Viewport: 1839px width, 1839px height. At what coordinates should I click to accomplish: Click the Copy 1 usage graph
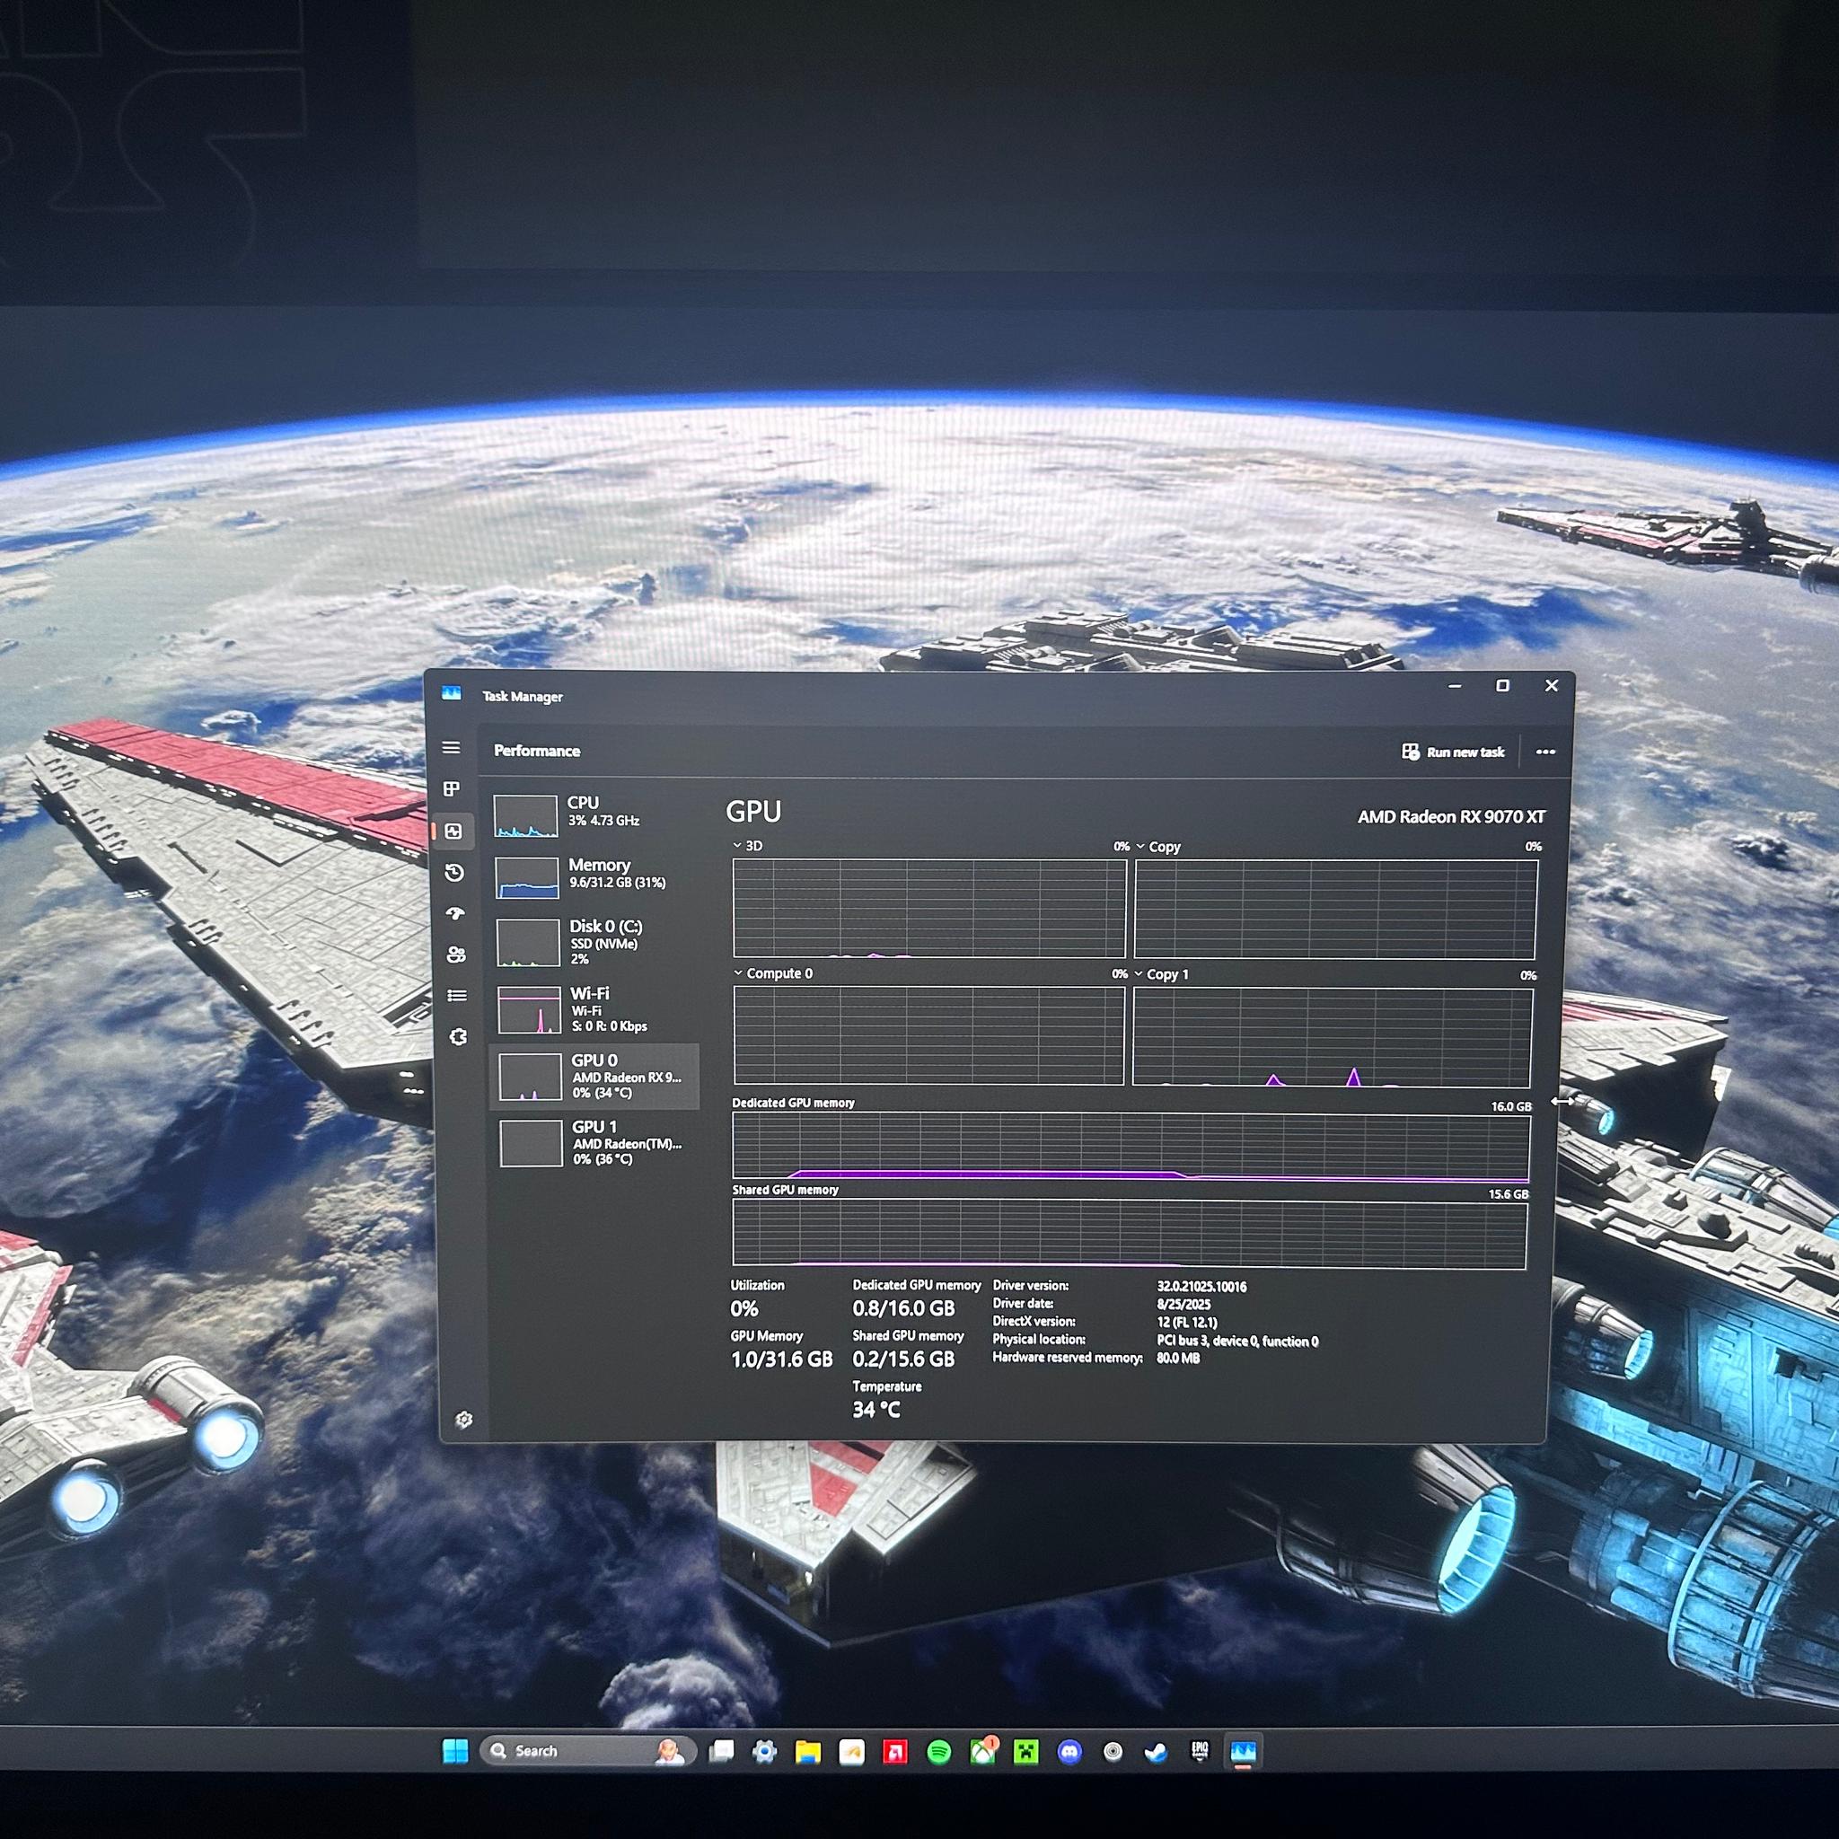pos(1332,1037)
